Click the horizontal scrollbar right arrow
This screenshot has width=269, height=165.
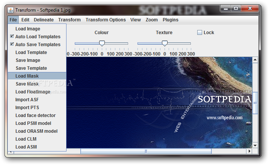click(249, 151)
